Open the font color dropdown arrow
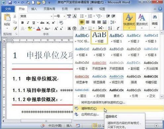Screen dimensions: 164x129 [x=42, y=28]
